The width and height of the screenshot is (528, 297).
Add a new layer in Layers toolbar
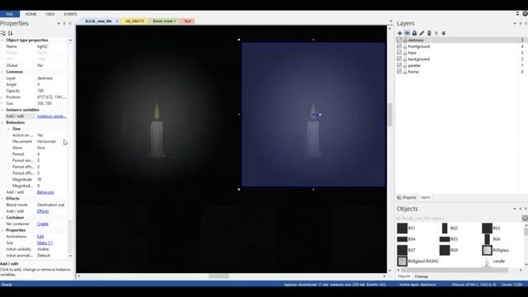[399, 33]
